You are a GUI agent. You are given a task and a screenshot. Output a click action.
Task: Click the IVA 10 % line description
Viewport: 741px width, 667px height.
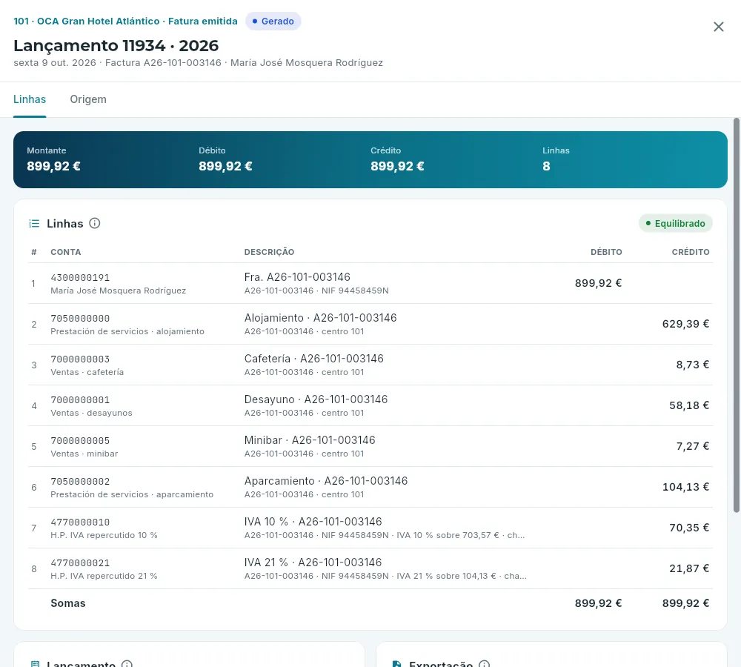(313, 522)
